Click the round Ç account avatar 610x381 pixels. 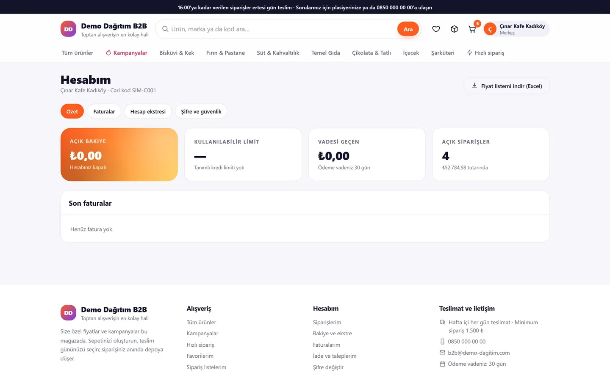point(490,29)
